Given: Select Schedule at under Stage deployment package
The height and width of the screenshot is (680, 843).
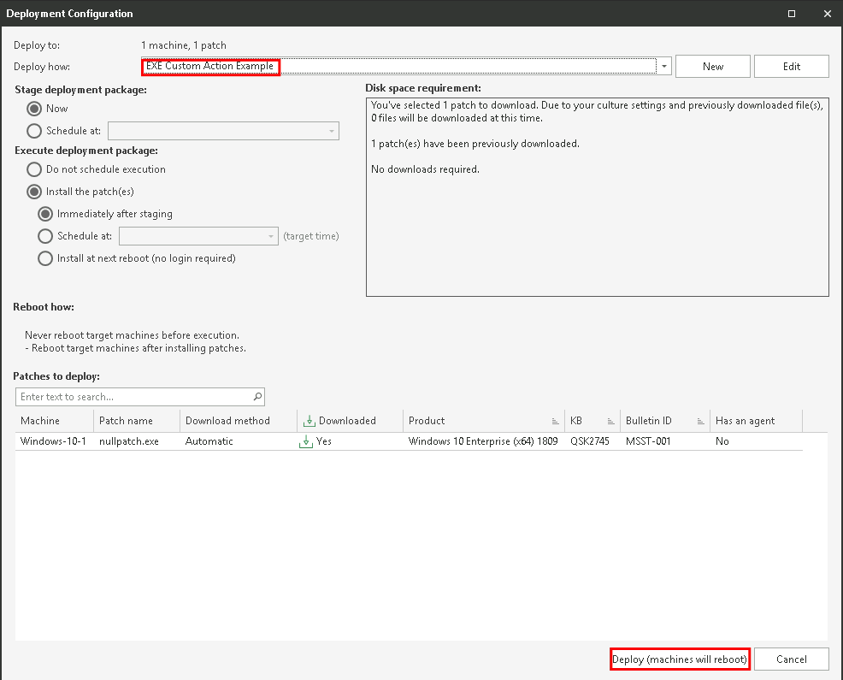Looking at the screenshot, I should (32, 131).
